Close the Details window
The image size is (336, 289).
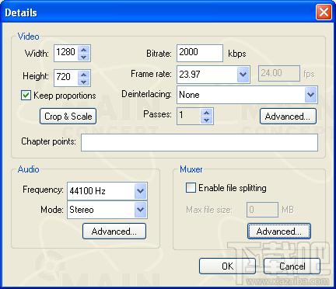click(x=324, y=12)
